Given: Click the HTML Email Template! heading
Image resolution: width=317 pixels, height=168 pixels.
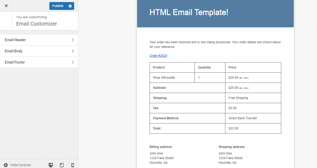Looking at the screenshot, I should click(189, 12).
